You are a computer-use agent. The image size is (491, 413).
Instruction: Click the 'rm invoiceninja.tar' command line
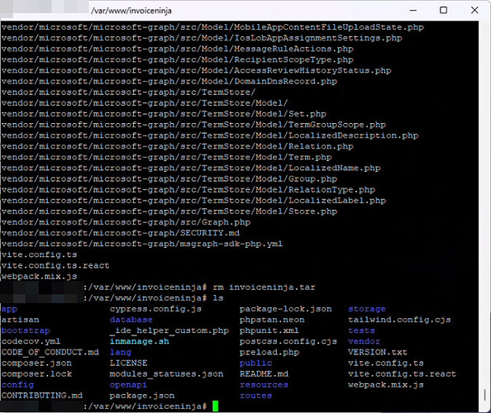tap(264, 287)
